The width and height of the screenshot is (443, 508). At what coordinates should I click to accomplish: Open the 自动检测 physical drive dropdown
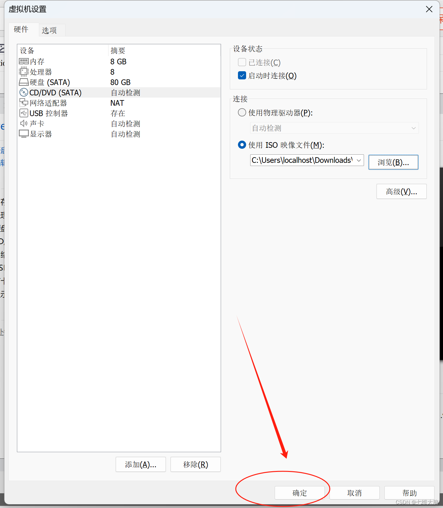click(334, 128)
